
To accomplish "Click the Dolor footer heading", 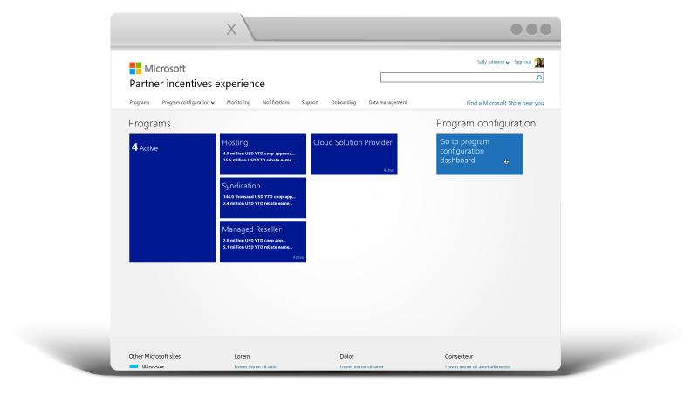I will [346, 356].
